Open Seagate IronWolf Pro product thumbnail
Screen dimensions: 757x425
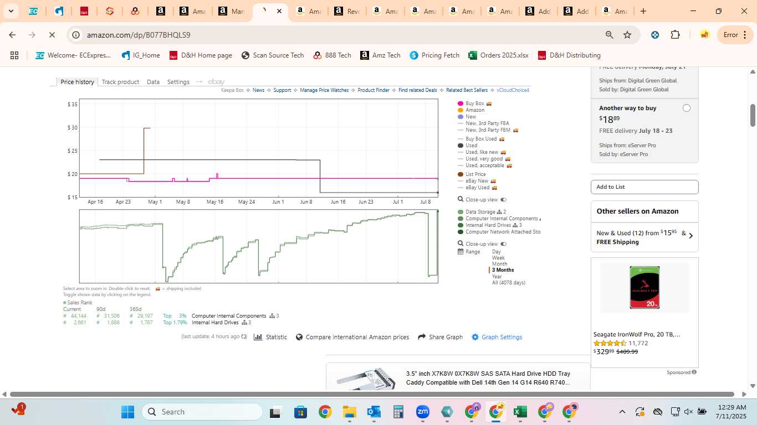645,287
